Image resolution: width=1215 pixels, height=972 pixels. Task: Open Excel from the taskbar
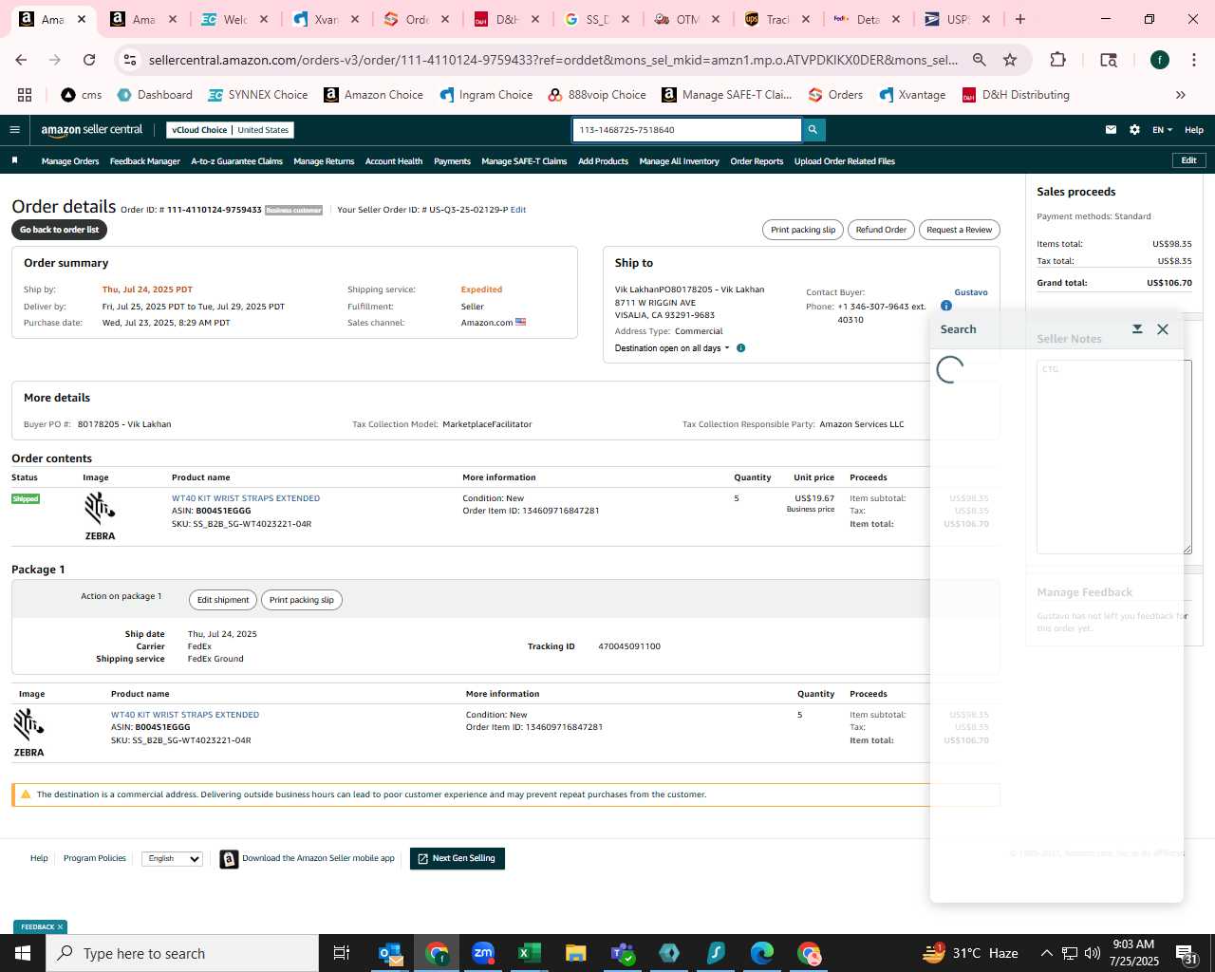(x=529, y=953)
